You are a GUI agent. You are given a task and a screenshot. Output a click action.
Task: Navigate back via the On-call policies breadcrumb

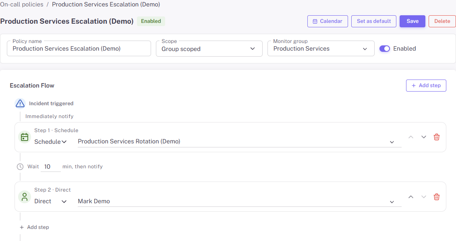[x=22, y=4]
